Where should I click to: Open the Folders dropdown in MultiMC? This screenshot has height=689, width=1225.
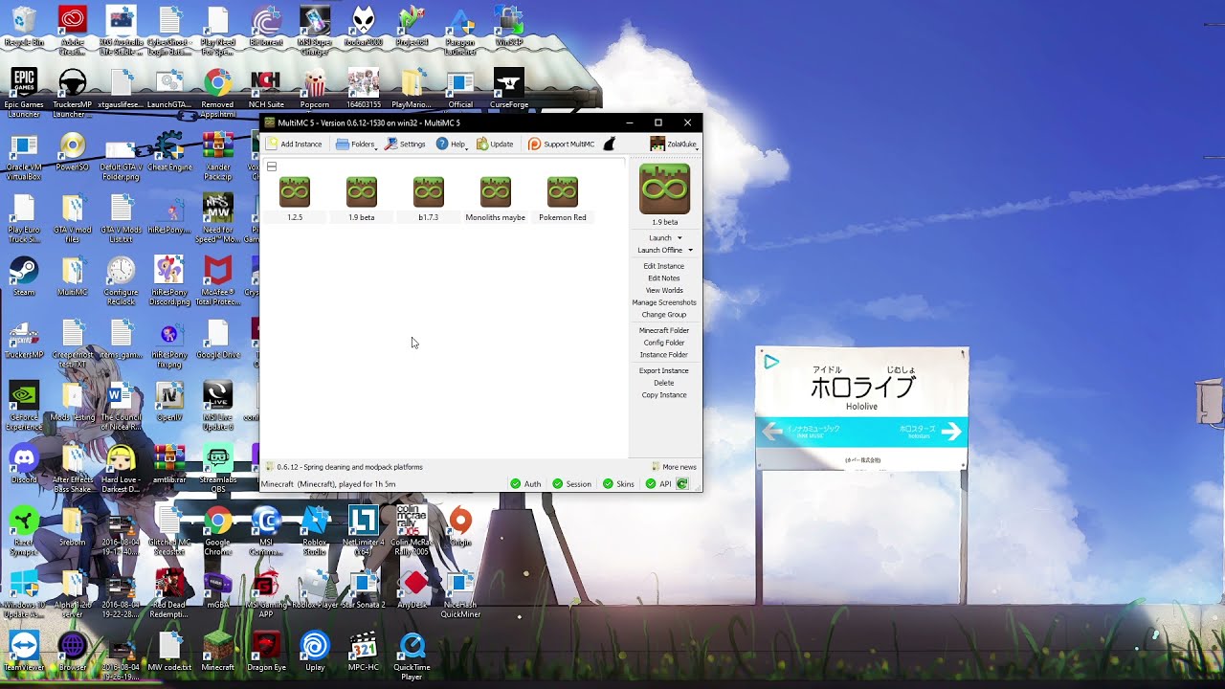356,144
